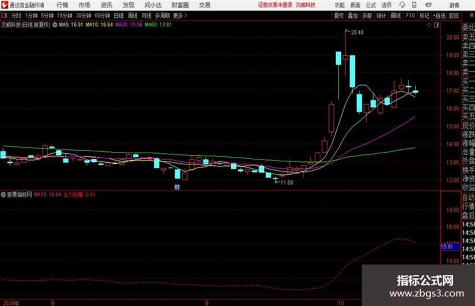Open the mobile phone icon
Viewport: 475px width, 306px height.
[x=414, y=5]
